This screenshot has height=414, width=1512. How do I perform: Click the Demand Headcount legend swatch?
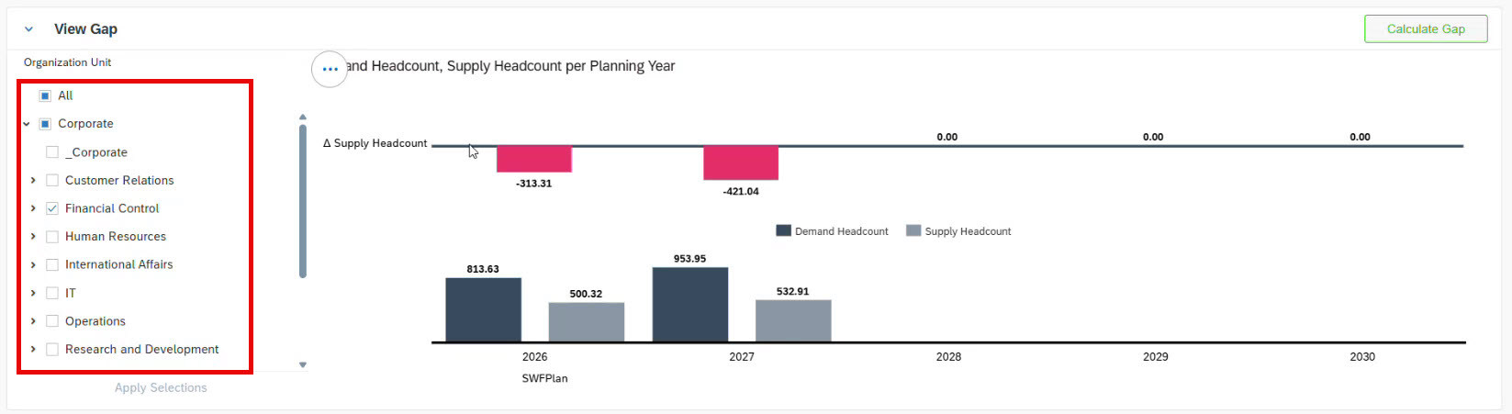tap(783, 231)
